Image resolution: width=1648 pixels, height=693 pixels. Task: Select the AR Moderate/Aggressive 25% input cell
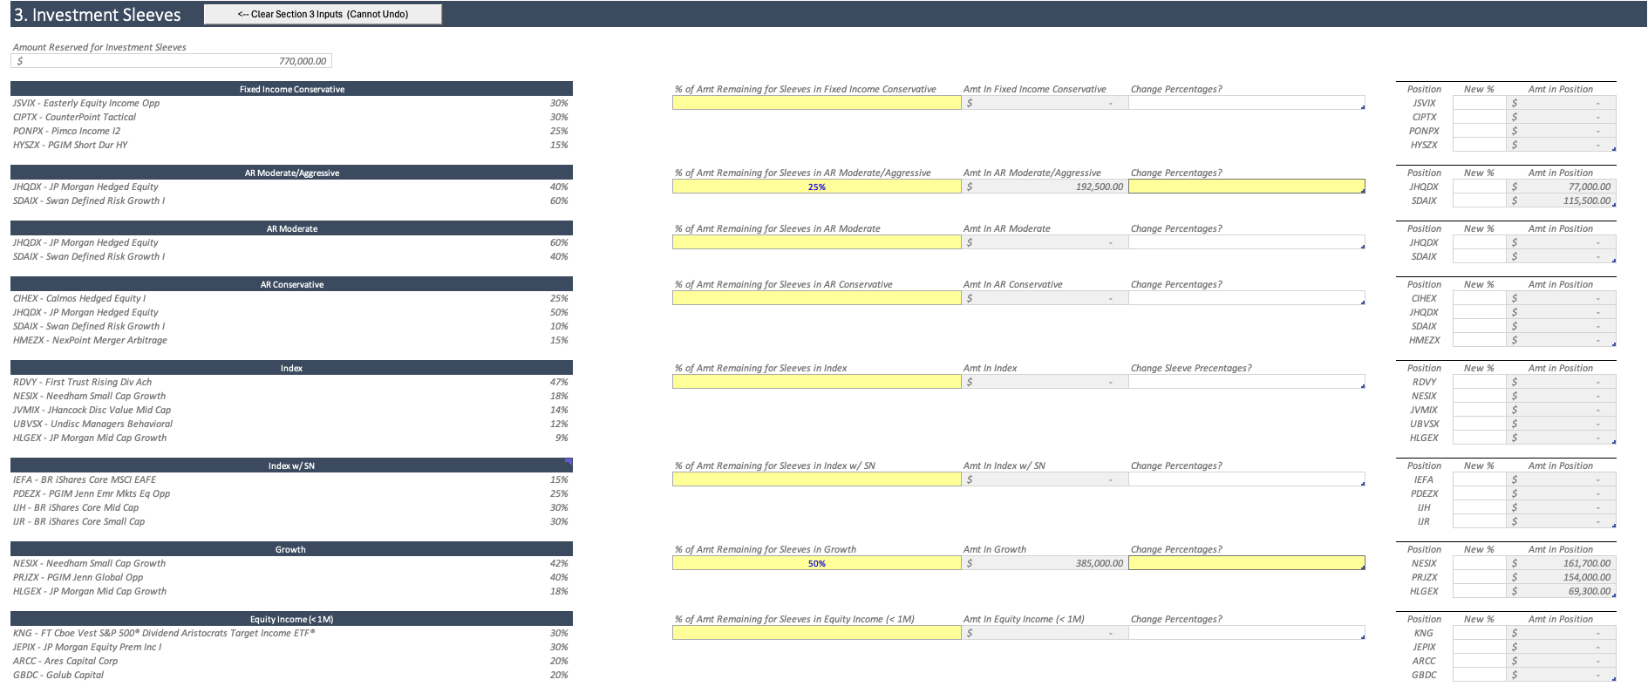click(x=816, y=187)
